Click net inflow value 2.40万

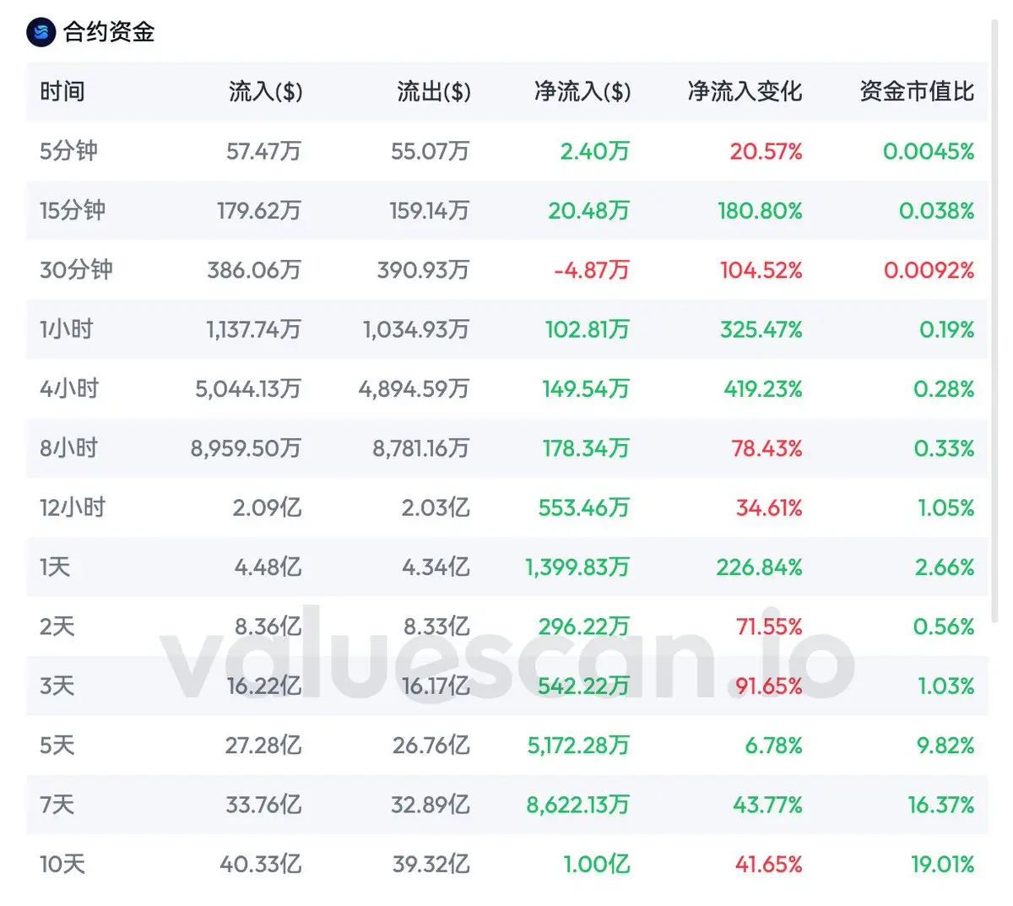pos(594,151)
